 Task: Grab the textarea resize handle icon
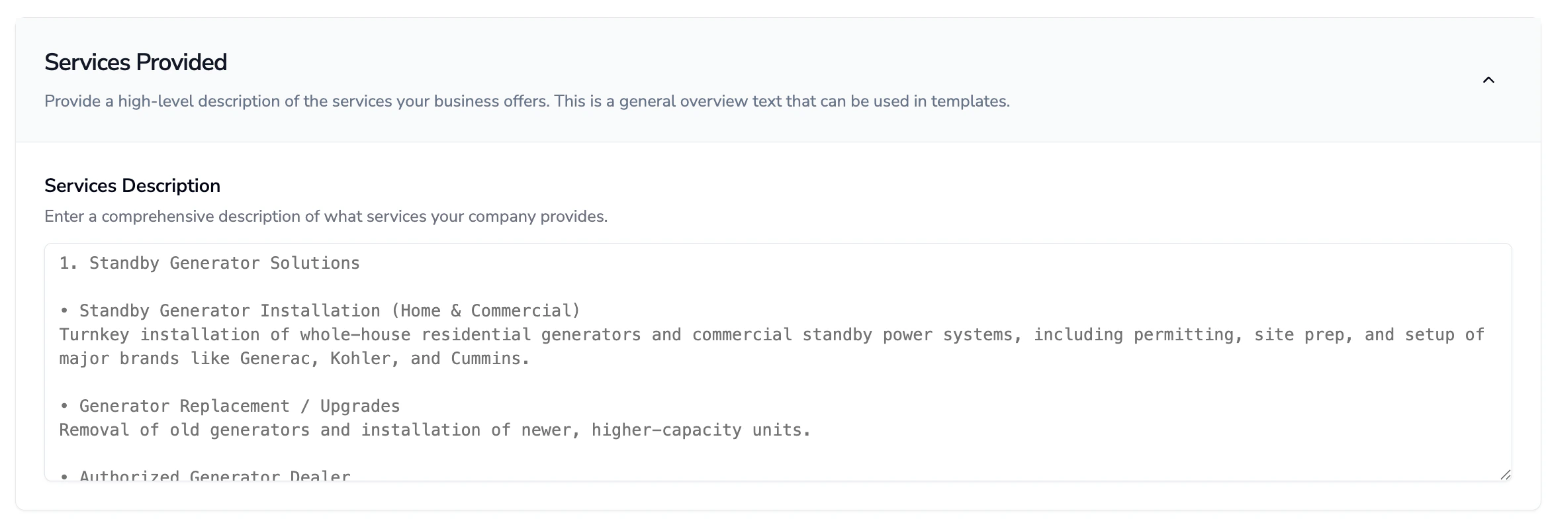(x=1505, y=474)
